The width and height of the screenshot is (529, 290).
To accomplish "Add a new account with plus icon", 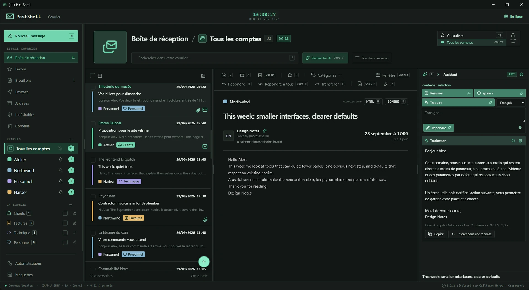I will pyautogui.click(x=71, y=139).
